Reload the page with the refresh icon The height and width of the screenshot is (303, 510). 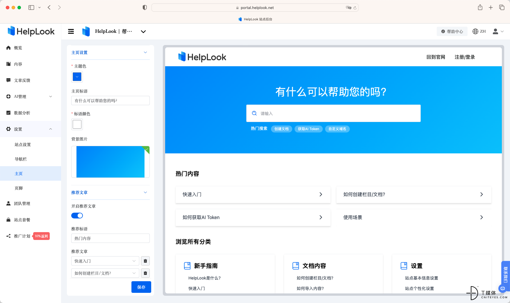pyautogui.click(x=355, y=8)
